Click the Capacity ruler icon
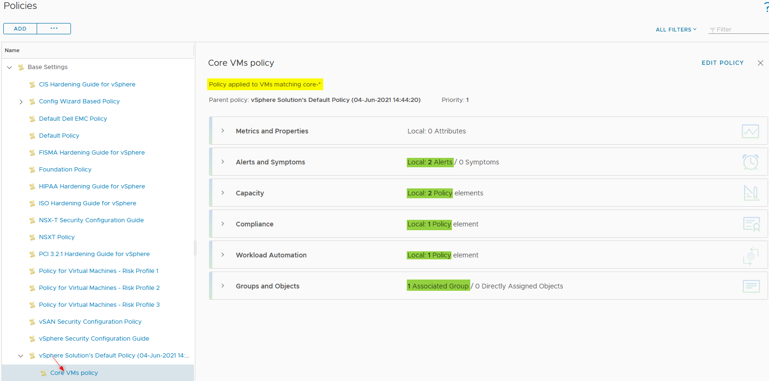 pyautogui.click(x=751, y=193)
